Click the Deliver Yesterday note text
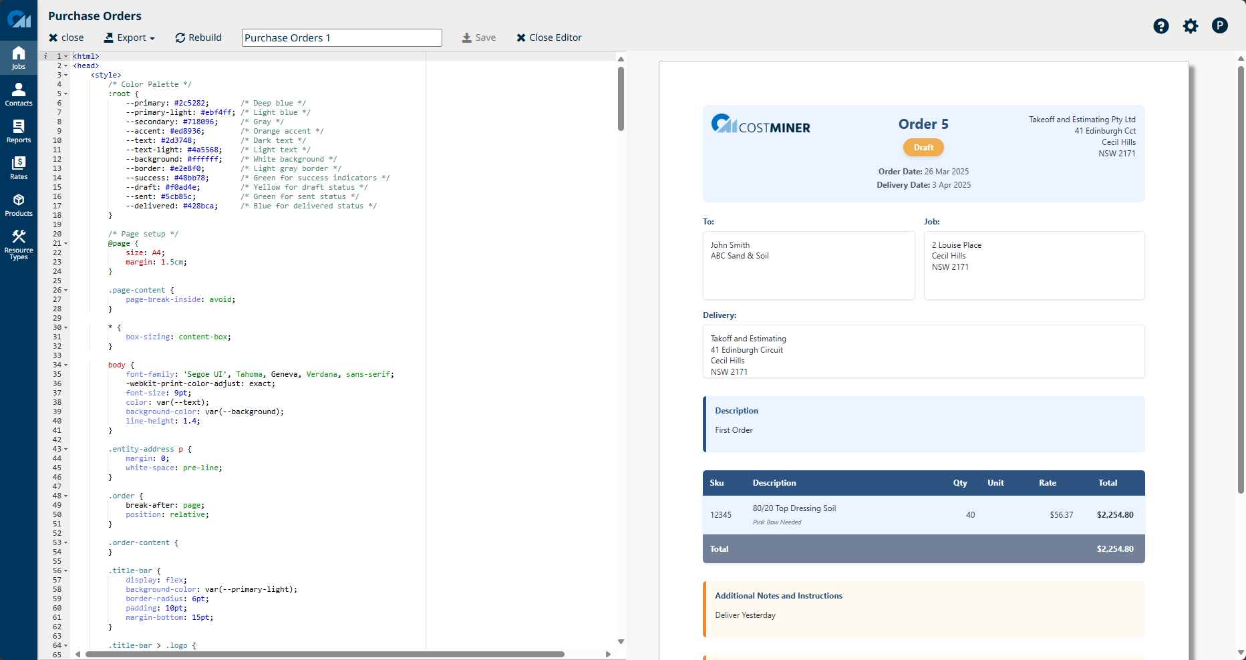This screenshot has height=660, width=1246. click(x=745, y=615)
